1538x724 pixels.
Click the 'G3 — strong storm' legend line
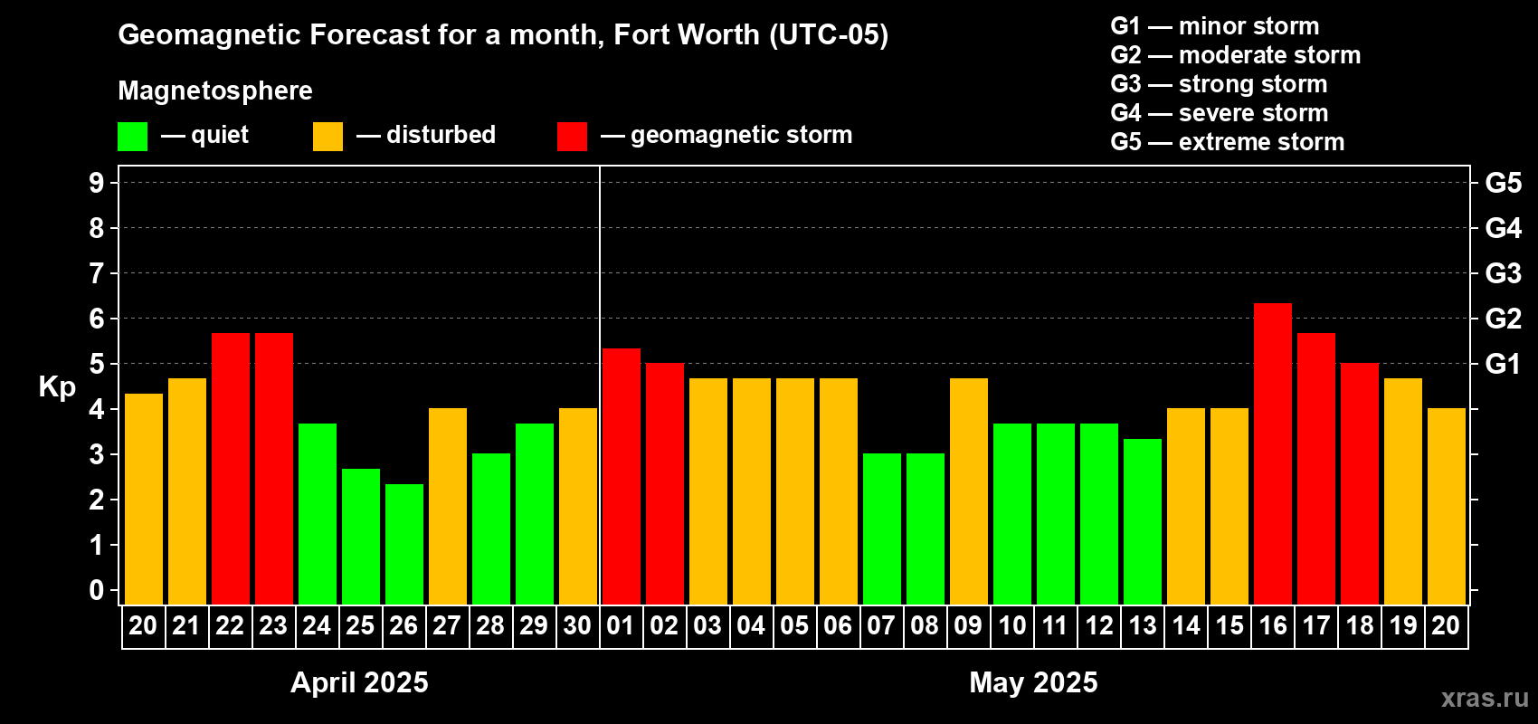[x=1220, y=84]
